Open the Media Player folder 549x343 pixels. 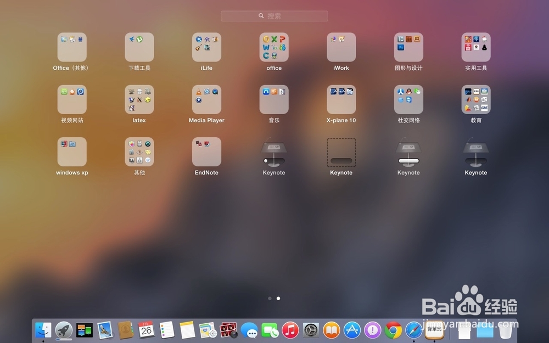pyautogui.click(x=206, y=99)
